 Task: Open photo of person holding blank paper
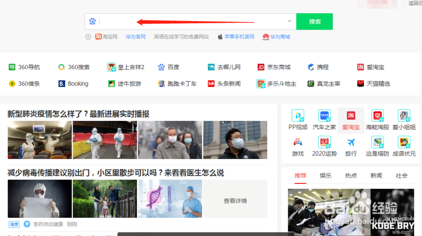point(40,198)
